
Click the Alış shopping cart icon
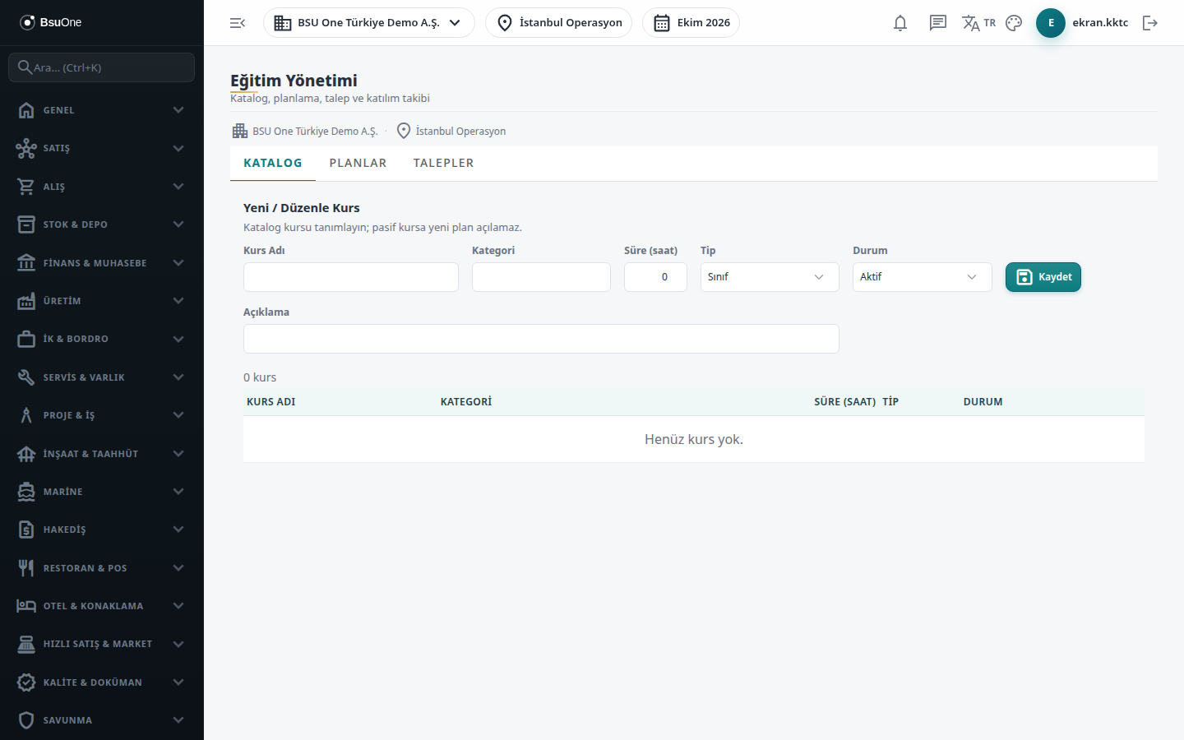tap(26, 187)
